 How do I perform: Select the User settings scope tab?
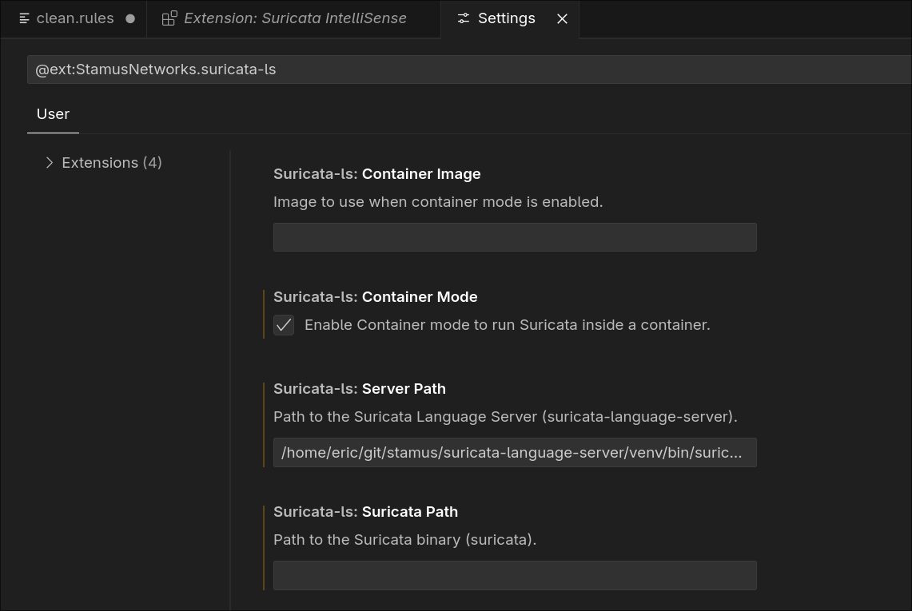pos(53,113)
